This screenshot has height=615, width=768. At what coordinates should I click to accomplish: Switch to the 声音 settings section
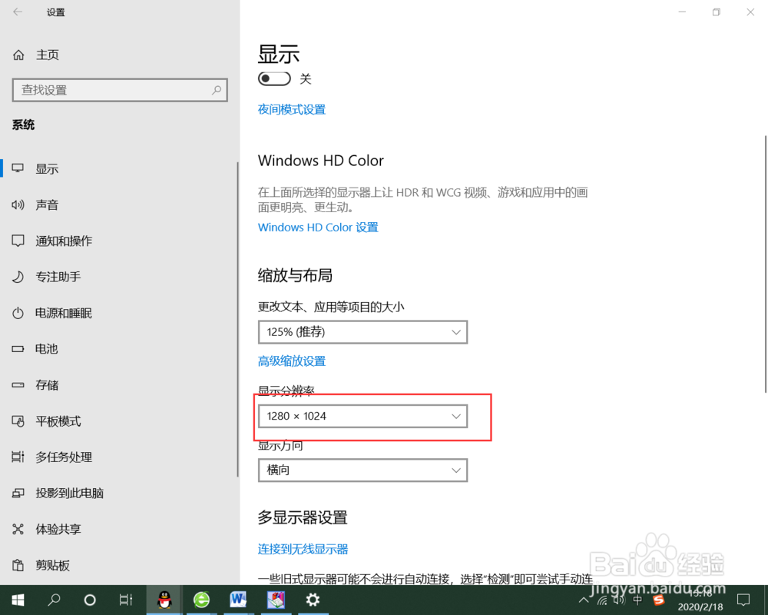48,204
